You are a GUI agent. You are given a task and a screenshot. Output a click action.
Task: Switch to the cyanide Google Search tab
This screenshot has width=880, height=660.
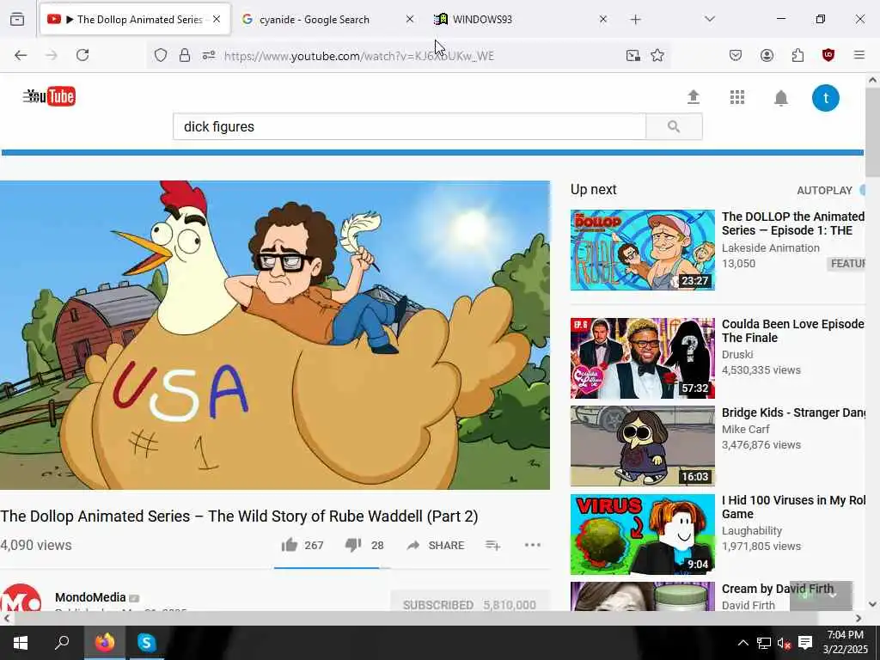[315, 20]
